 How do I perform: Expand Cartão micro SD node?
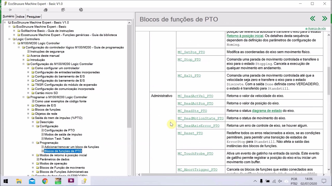[x=28, y=93]
